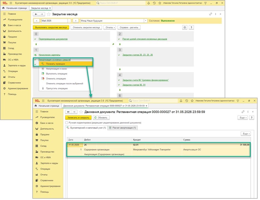Switch to Расчет амортизации (1) tab
The width and height of the screenshot is (260, 200).
tap(123, 128)
